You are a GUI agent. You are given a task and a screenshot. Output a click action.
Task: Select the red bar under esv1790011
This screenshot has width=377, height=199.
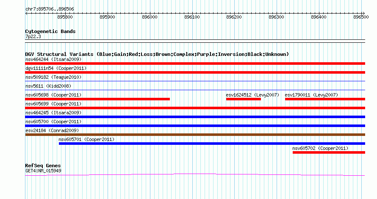(x=325, y=99)
